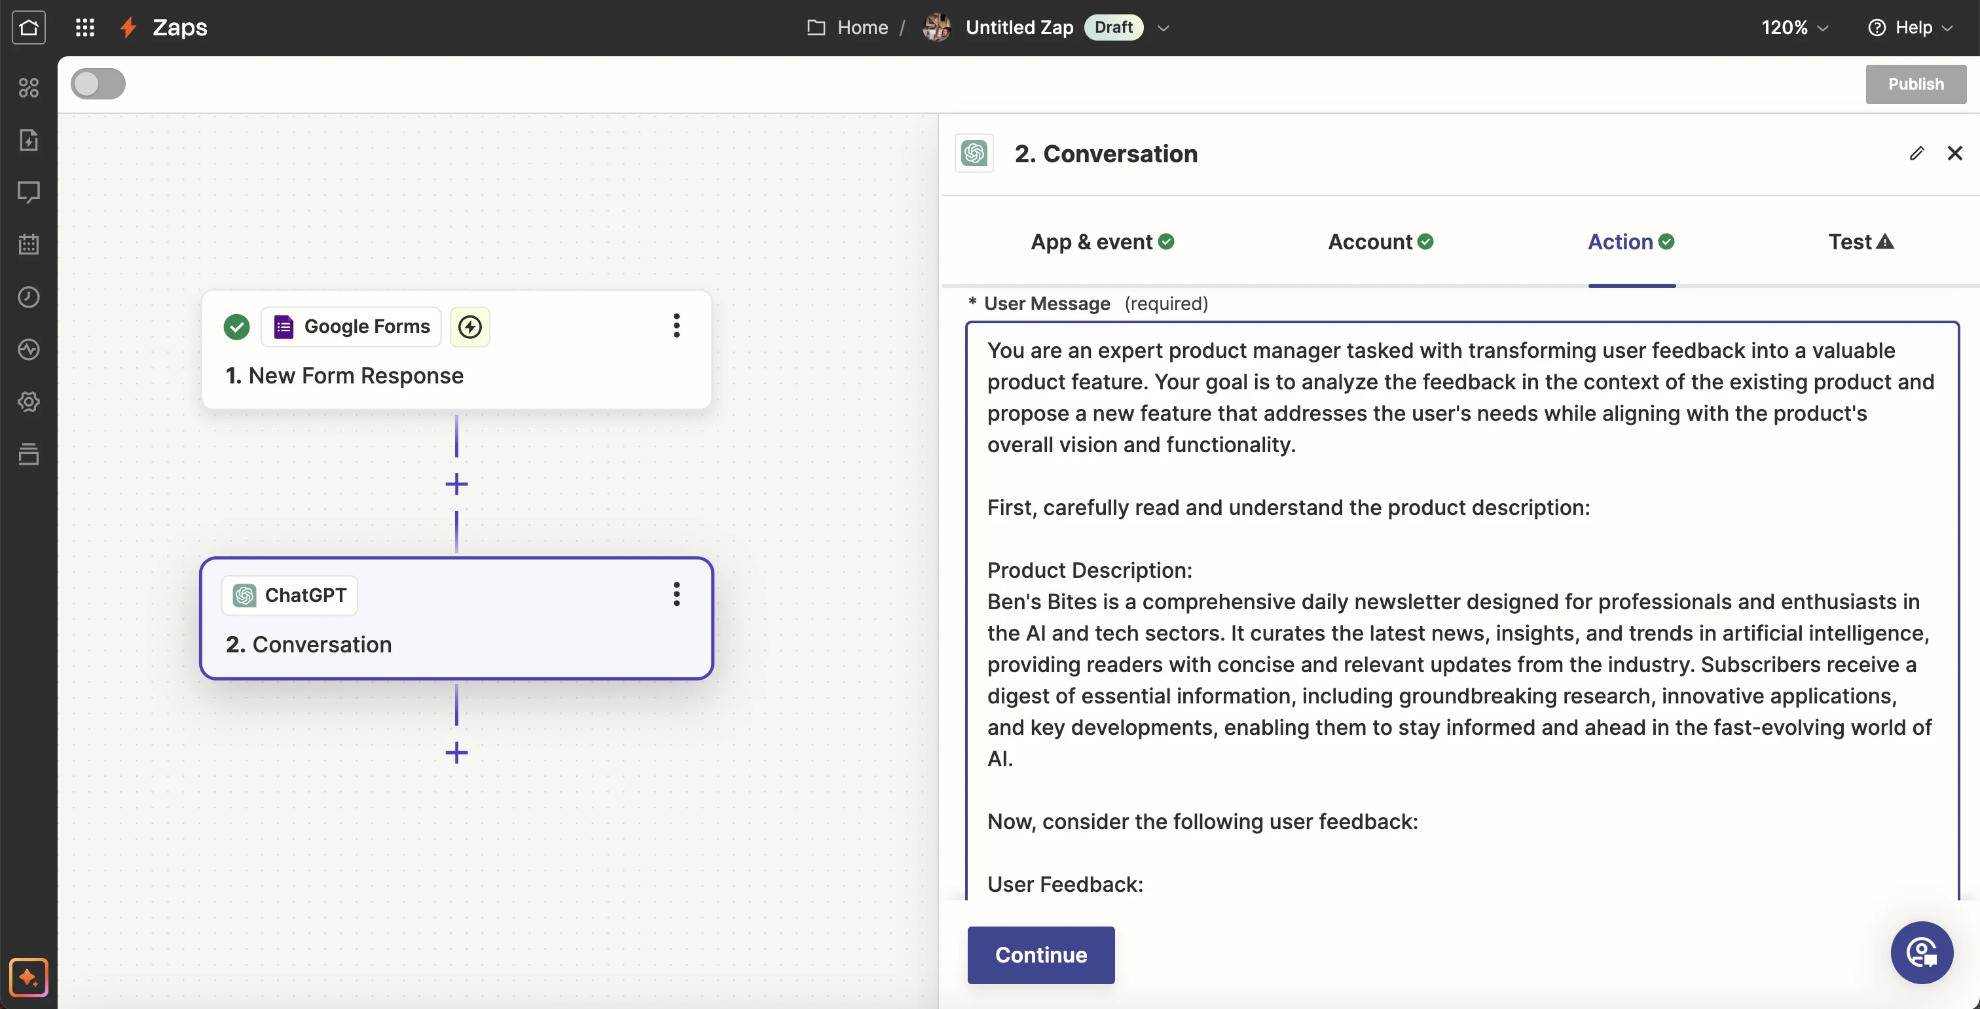1980x1009 pixels.
Task: Open the support chat bubble button
Action: point(1921,953)
